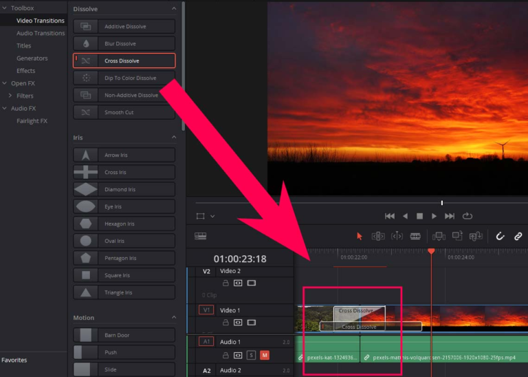Expand the Filters subtree

(10, 96)
